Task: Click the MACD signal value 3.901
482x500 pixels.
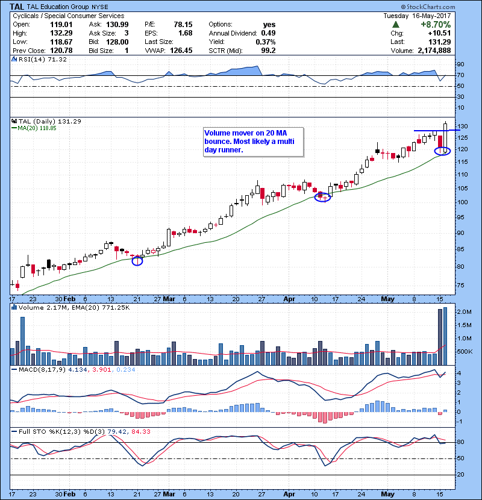Action: click(102, 370)
